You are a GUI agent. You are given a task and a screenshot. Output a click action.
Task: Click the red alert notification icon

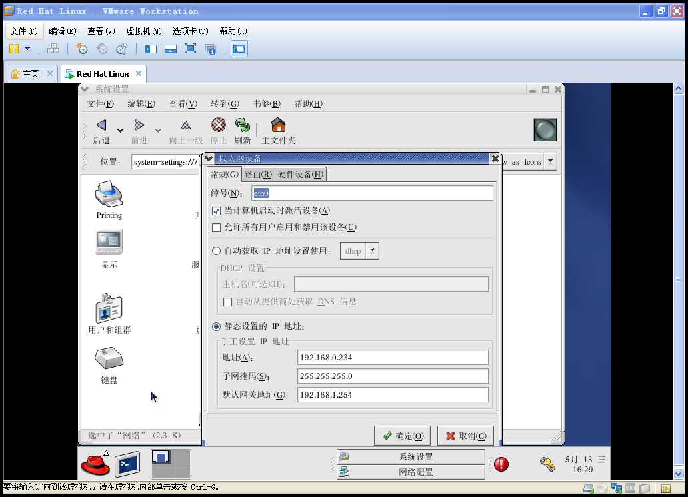(x=501, y=464)
